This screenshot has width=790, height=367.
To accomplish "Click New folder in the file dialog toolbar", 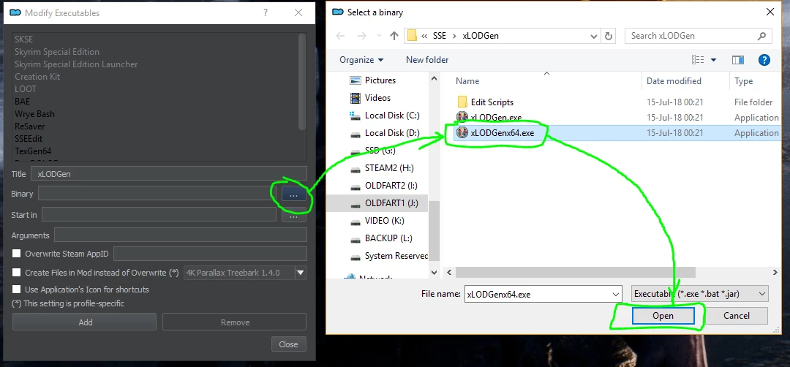I will coord(427,60).
